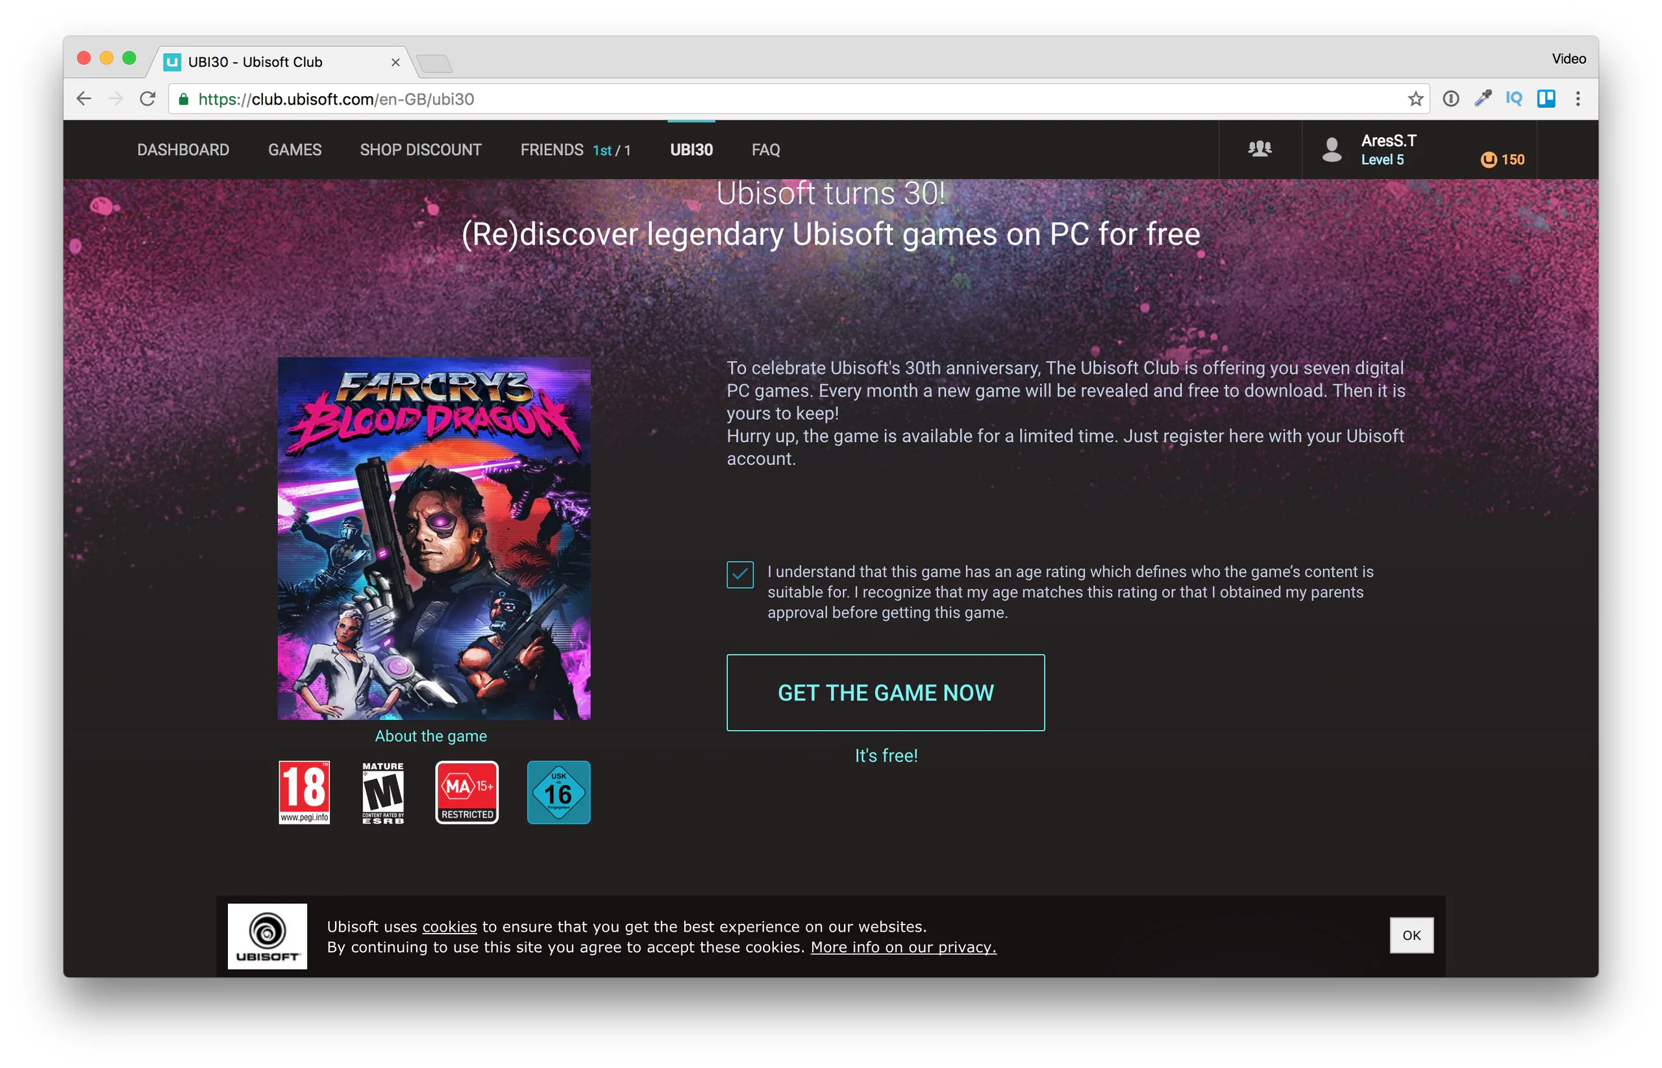This screenshot has height=1068, width=1662.
Task: Open Shop Discount in the navigation
Action: [421, 150]
